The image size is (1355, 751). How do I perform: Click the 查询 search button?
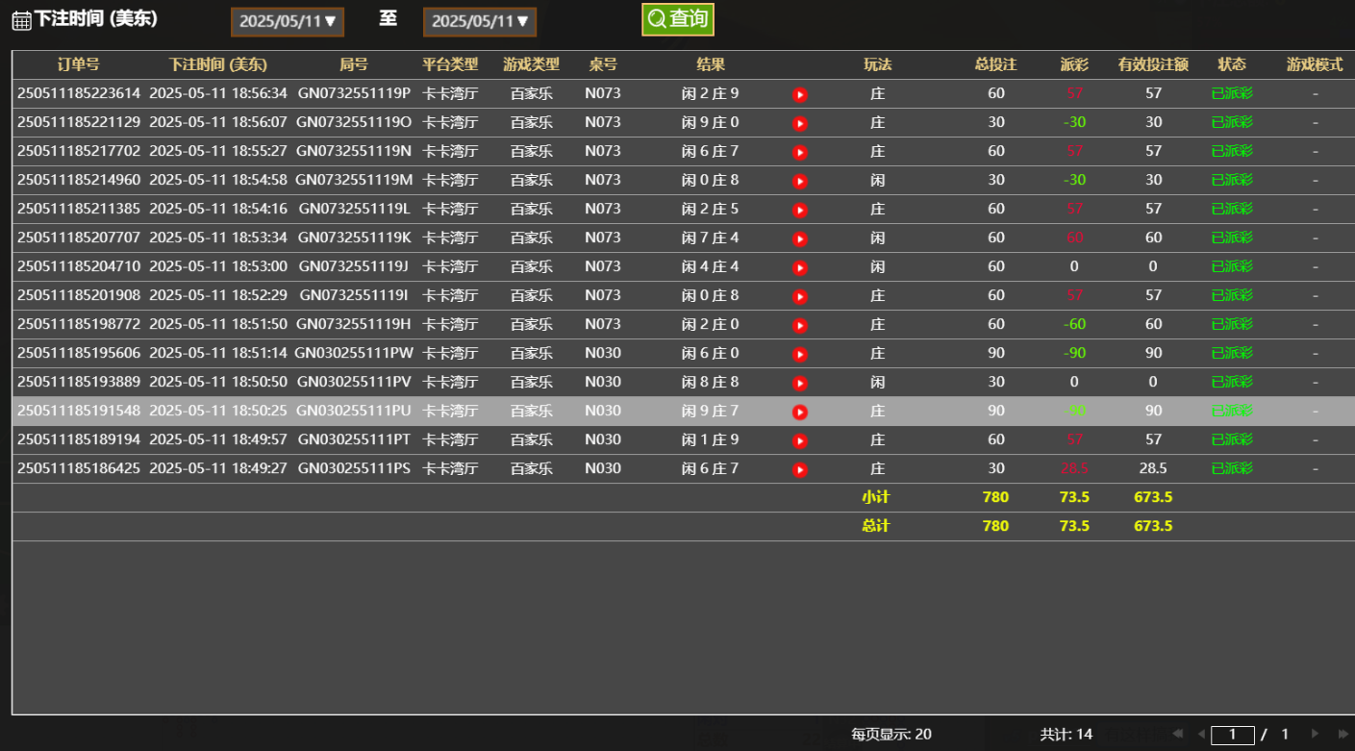(678, 18)
